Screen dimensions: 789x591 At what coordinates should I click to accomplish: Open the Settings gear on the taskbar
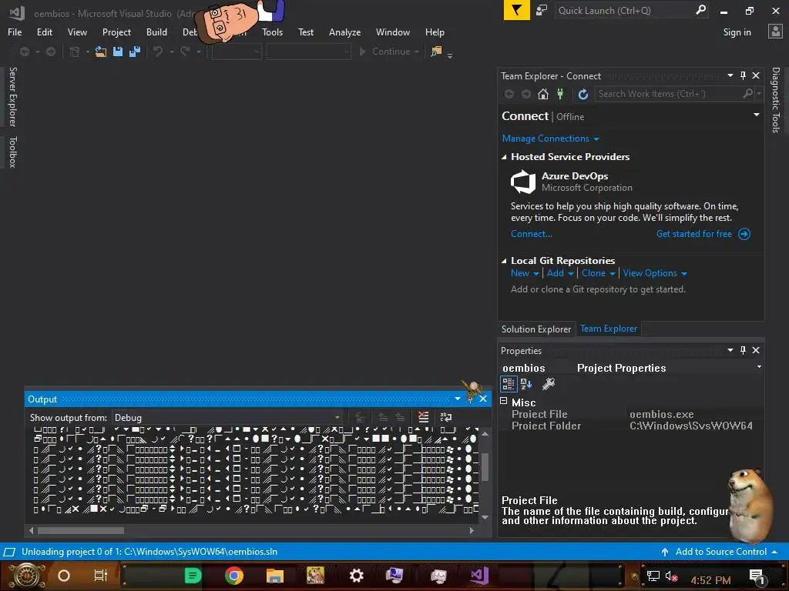(356, 576)
